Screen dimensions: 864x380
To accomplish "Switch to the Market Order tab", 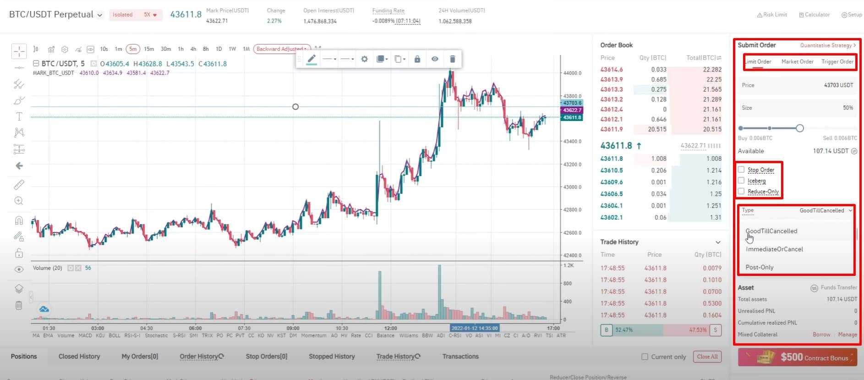I will point(797,62).
